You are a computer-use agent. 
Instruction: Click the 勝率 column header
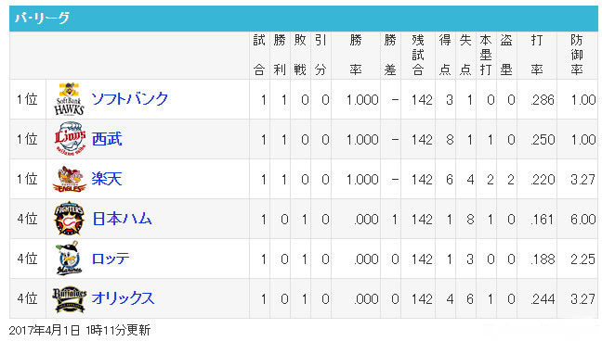click(x=356, y=56)
